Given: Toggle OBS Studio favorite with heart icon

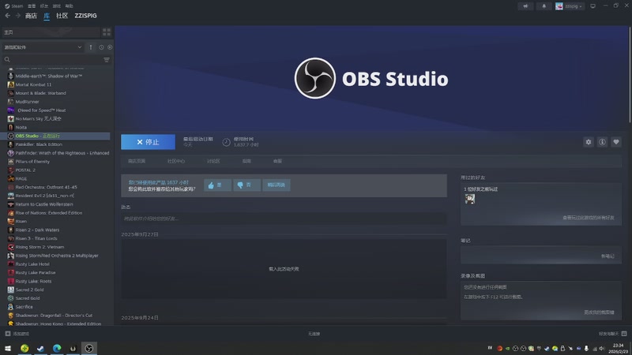Looking at the screenshot, I should pyautogui.click(x=616, y=142).
